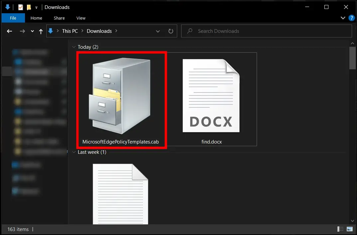Click the 163 items status text
The height and width of the screenshot is (235, 357).
pyautogui.click(x=18, y=229)
